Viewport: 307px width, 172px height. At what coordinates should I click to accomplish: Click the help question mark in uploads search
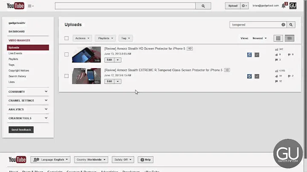283,25
